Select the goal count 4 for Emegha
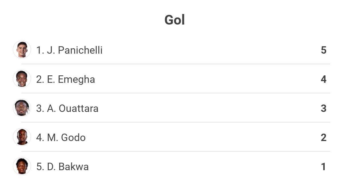 coord(324,79)
